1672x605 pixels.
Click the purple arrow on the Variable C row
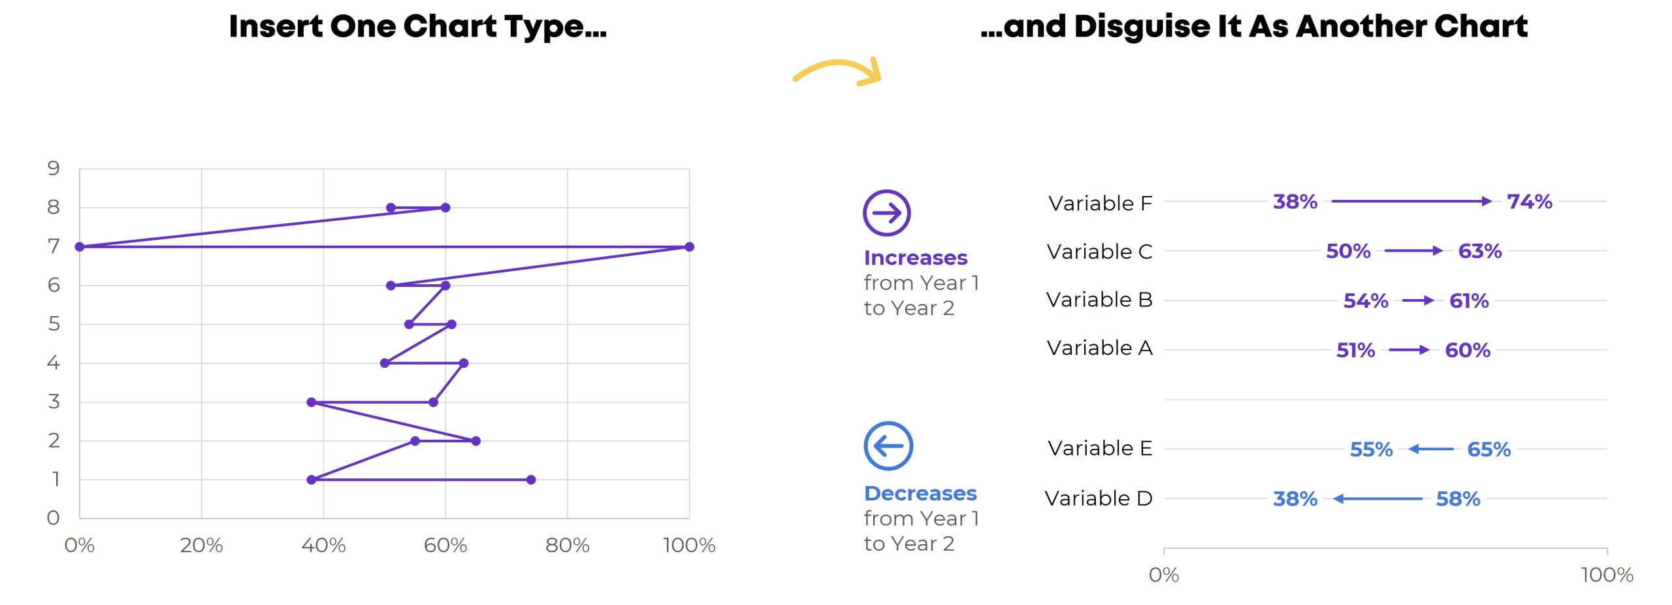(x=1413, y=250)
